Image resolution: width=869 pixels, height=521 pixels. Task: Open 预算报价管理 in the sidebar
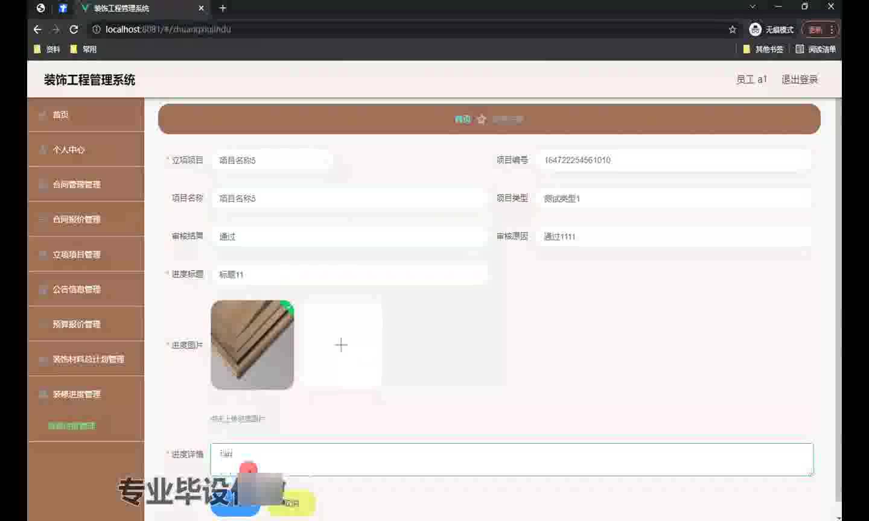pos(86,324)
